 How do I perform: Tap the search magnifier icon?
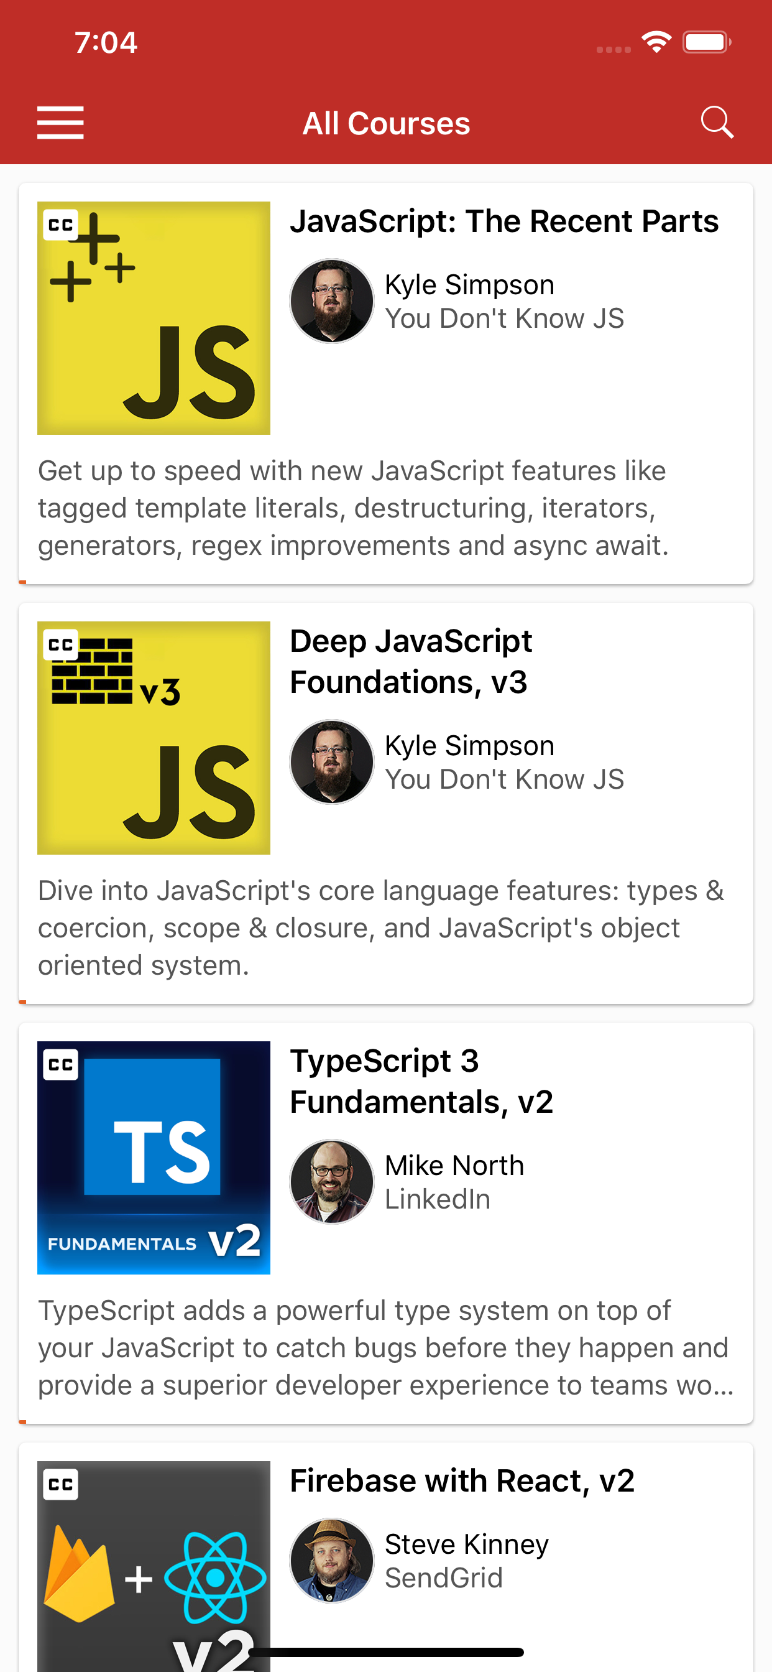click(x=716, y=122)
